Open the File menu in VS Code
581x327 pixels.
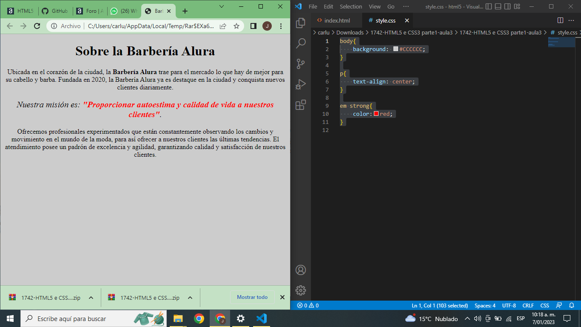tap(313, 6)
